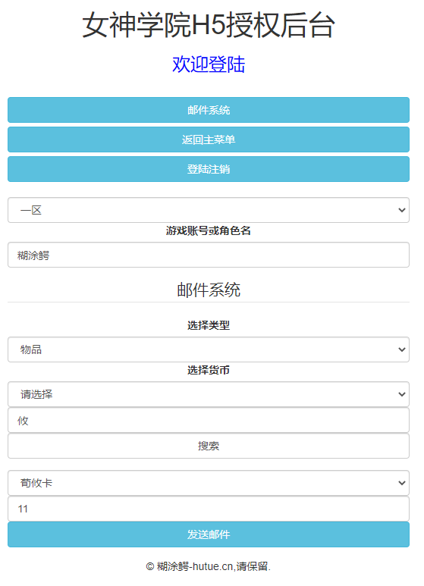Screen dimensions: 424x586
Task: Focus the 游戏账号或角色名 input field
Action: coord(209,255)
